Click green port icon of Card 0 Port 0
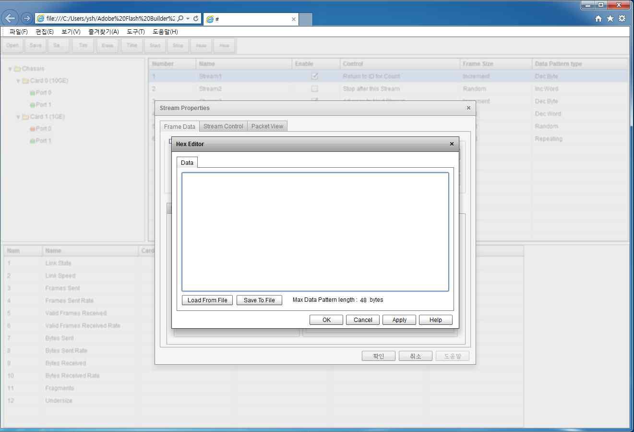This screenshot has height=432, width=634. coord(33,93)
